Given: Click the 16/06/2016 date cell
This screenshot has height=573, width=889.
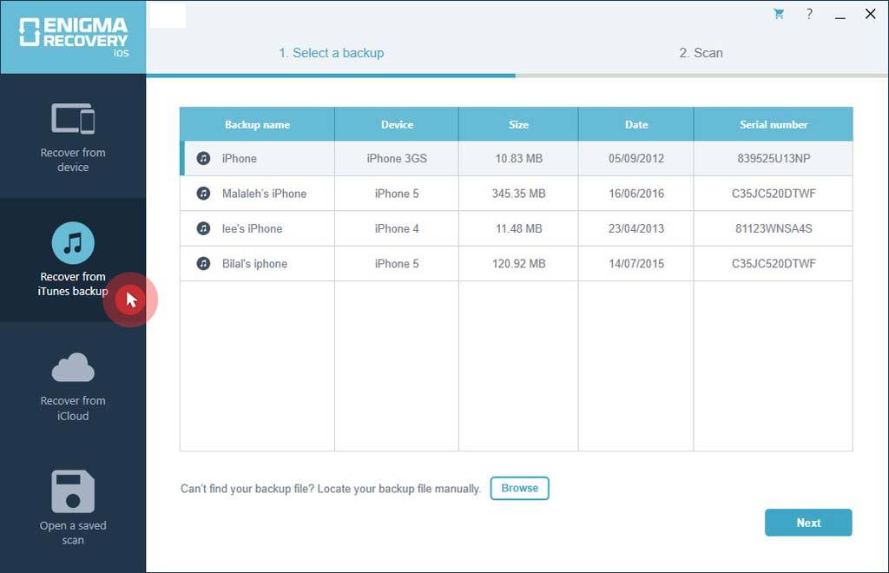Looking at the screenshot, I should pyautogui.click(x=636, y=194).
